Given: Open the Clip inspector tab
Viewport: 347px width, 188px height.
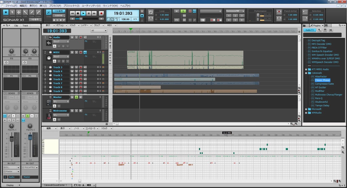Looking at the screenshot, I should pyautogui.click(x=16, y=26).
